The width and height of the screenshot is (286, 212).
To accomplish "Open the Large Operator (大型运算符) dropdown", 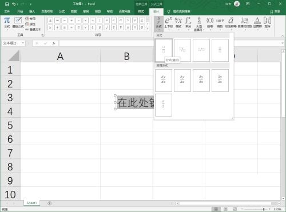I will [199, 23].
